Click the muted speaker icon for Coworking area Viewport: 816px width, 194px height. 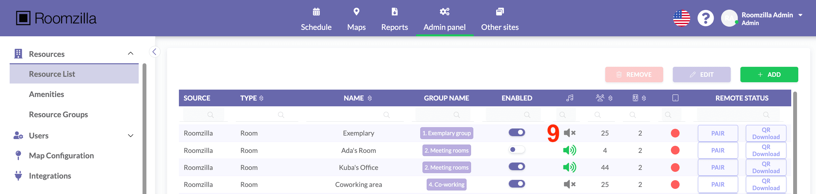point(570,184)
